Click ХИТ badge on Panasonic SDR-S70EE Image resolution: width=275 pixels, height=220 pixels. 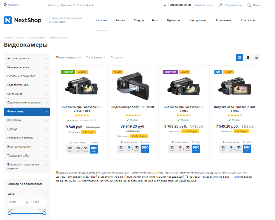[218, 72]
